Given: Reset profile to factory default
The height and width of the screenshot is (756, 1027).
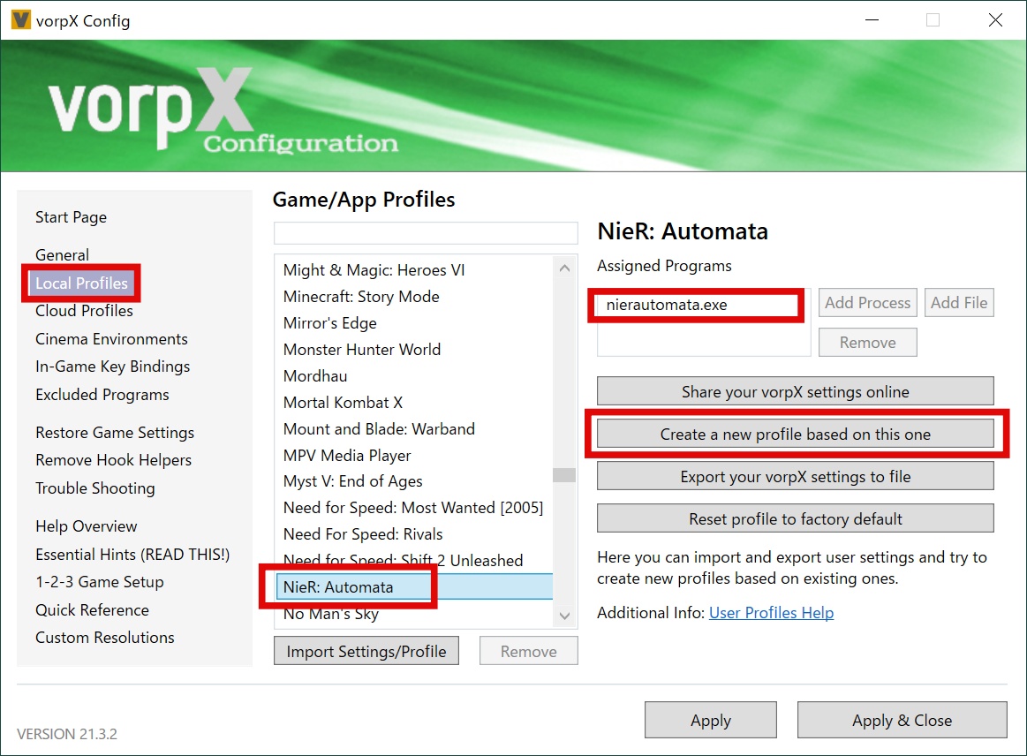Looking at the screenshot, I should [x=795, y=519].
